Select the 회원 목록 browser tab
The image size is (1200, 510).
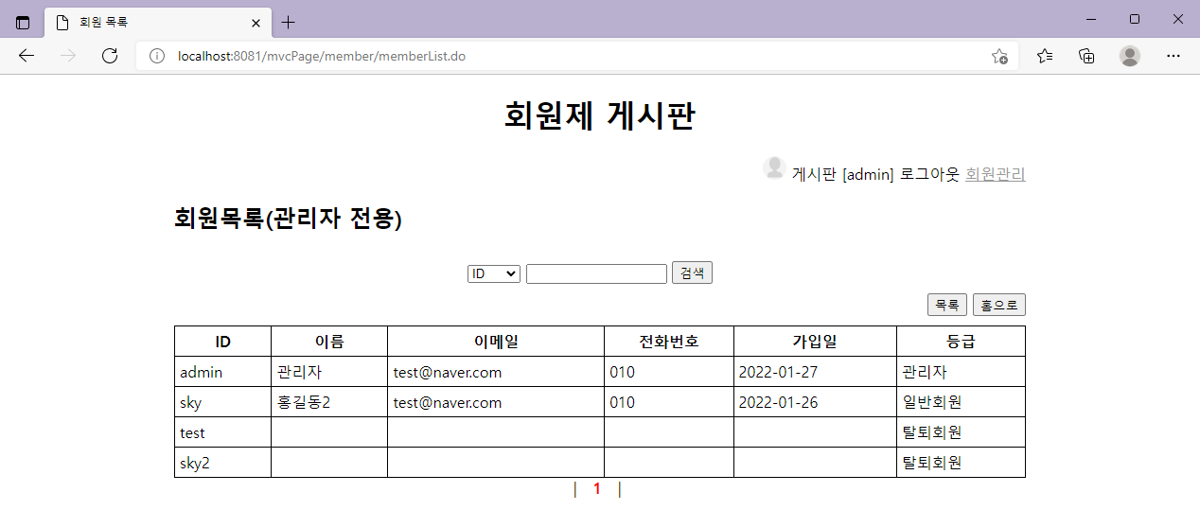pyautogui.click(x=158, y=22)
